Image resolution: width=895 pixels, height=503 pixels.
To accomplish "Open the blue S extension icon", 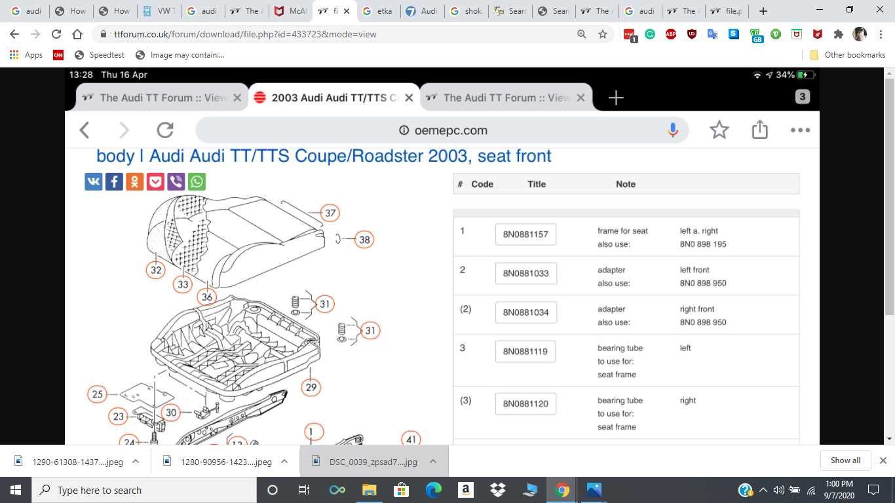I will pos(734,34).
